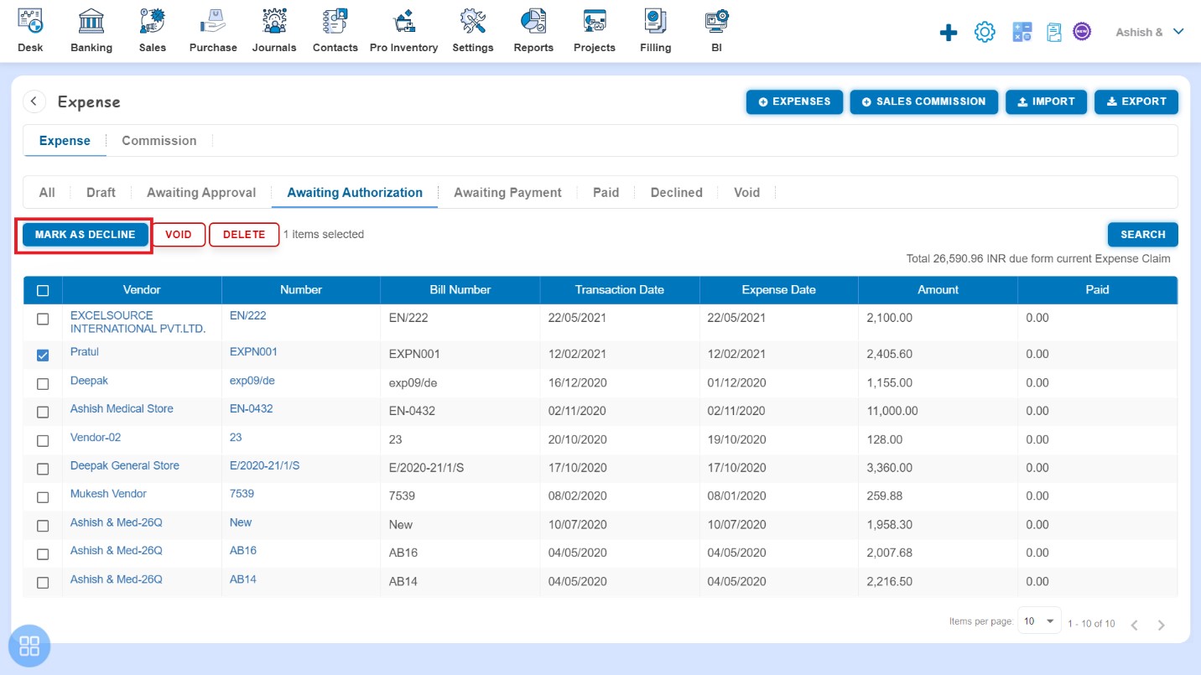Open the BI module icon
This screenshot has width=1201, height=675.
coord(716,20)
